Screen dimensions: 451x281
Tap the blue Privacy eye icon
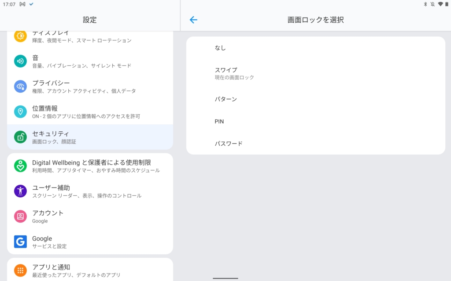(x=20, y=86)
